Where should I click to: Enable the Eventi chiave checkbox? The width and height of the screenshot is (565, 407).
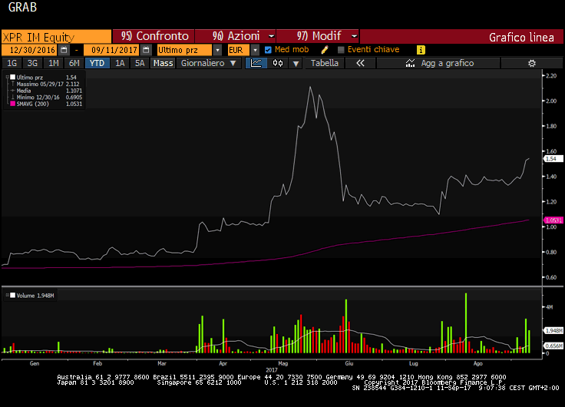click(342, 50)
